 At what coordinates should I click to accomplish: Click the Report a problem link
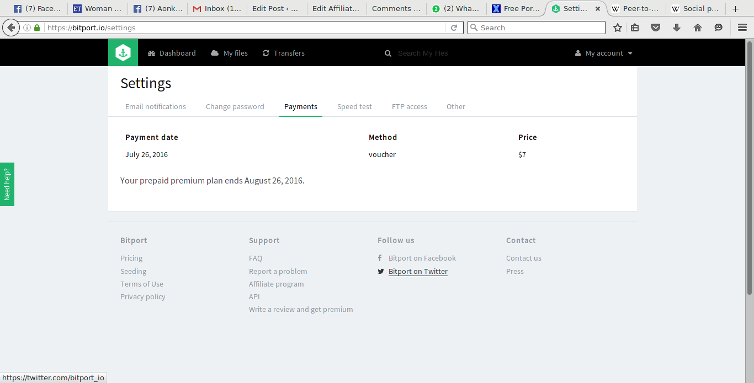[x=278, y=271]
